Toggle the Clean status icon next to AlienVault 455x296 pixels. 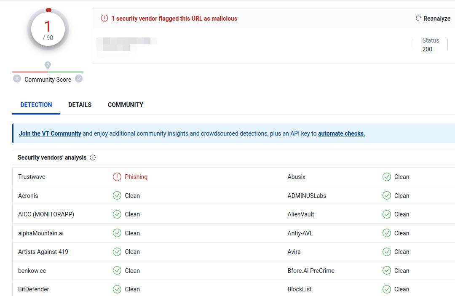387,214
